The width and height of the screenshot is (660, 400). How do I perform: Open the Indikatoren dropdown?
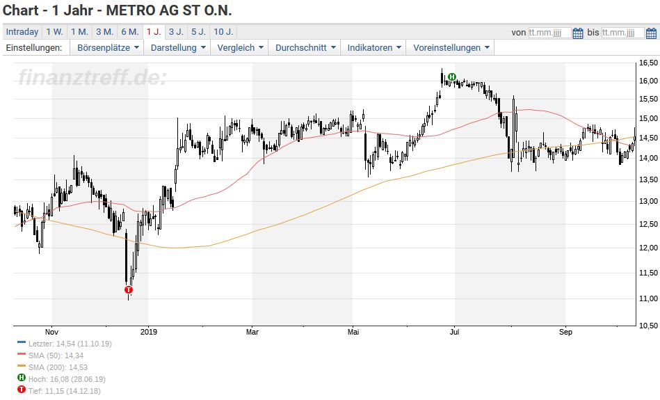(373, 48)
